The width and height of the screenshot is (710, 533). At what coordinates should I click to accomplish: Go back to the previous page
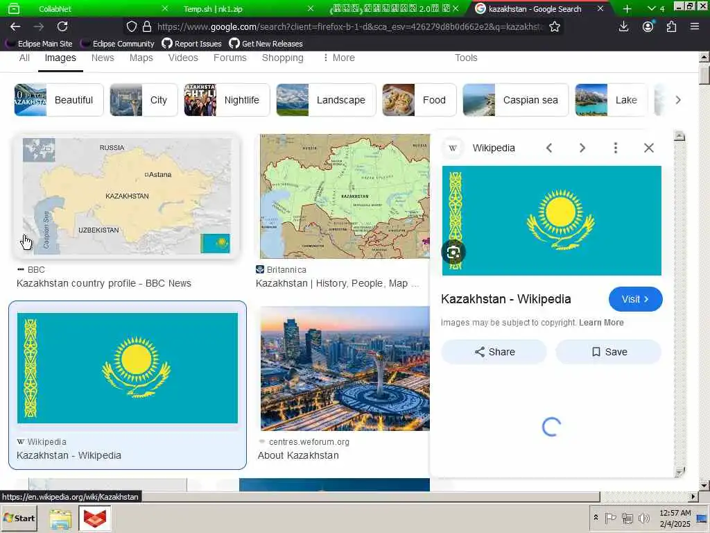coord(15,27)
